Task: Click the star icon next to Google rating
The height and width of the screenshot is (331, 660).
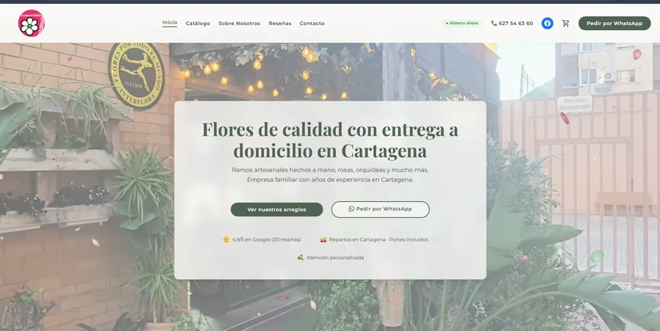Action: click(226, 239)
